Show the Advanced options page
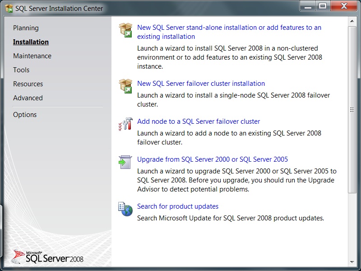This screenshot has width=361, height=271. tap(28, 98)
